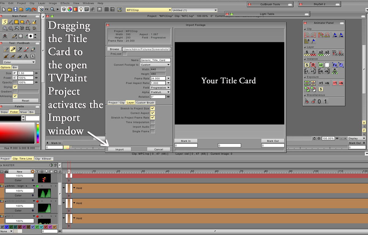Click the number 0 icon under Miscellaneous
The height and width of the screenshot is (235, 368).
click(x=319, y=102)
